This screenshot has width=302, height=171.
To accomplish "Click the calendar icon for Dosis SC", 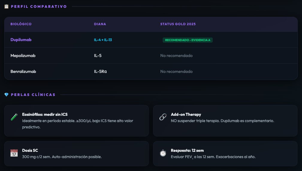I will [x=14, y=153].
